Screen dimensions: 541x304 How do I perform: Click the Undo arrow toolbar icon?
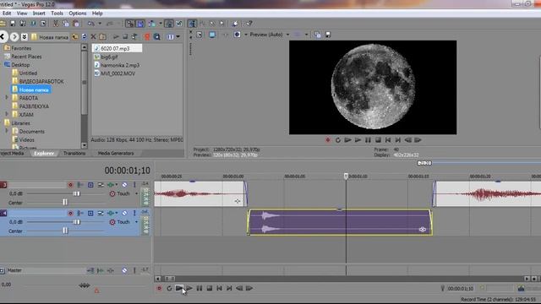tap(91, 24)
